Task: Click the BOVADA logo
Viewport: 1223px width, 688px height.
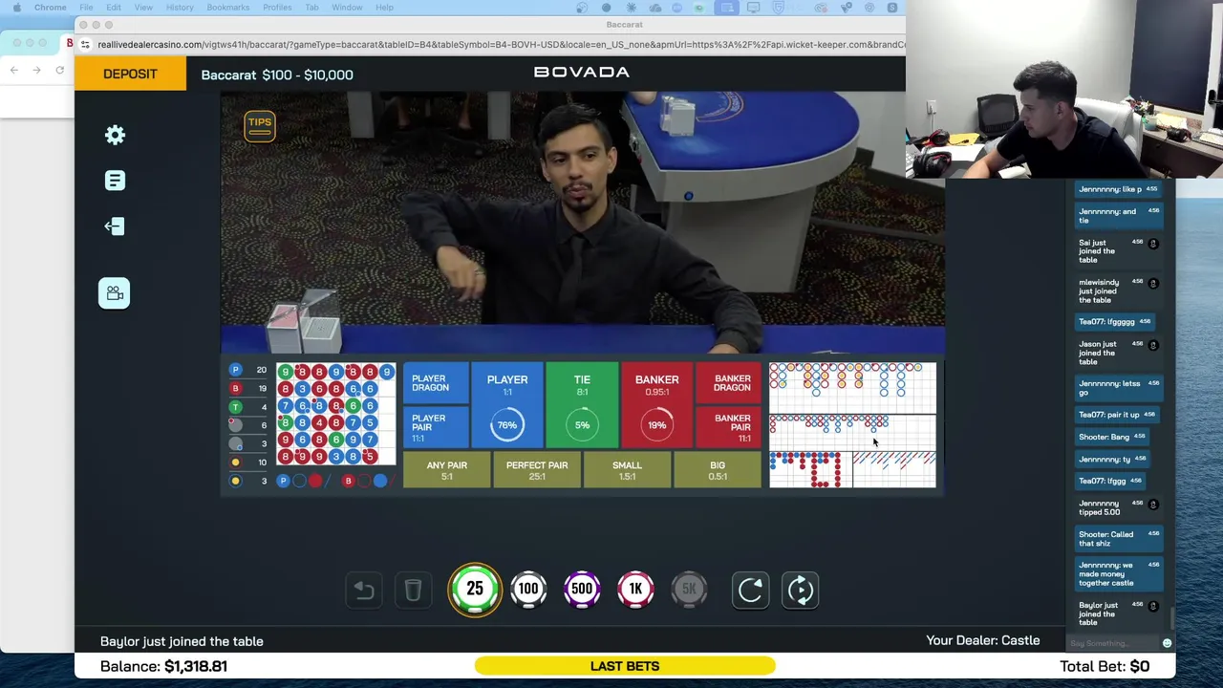Action: coord(581,72)
